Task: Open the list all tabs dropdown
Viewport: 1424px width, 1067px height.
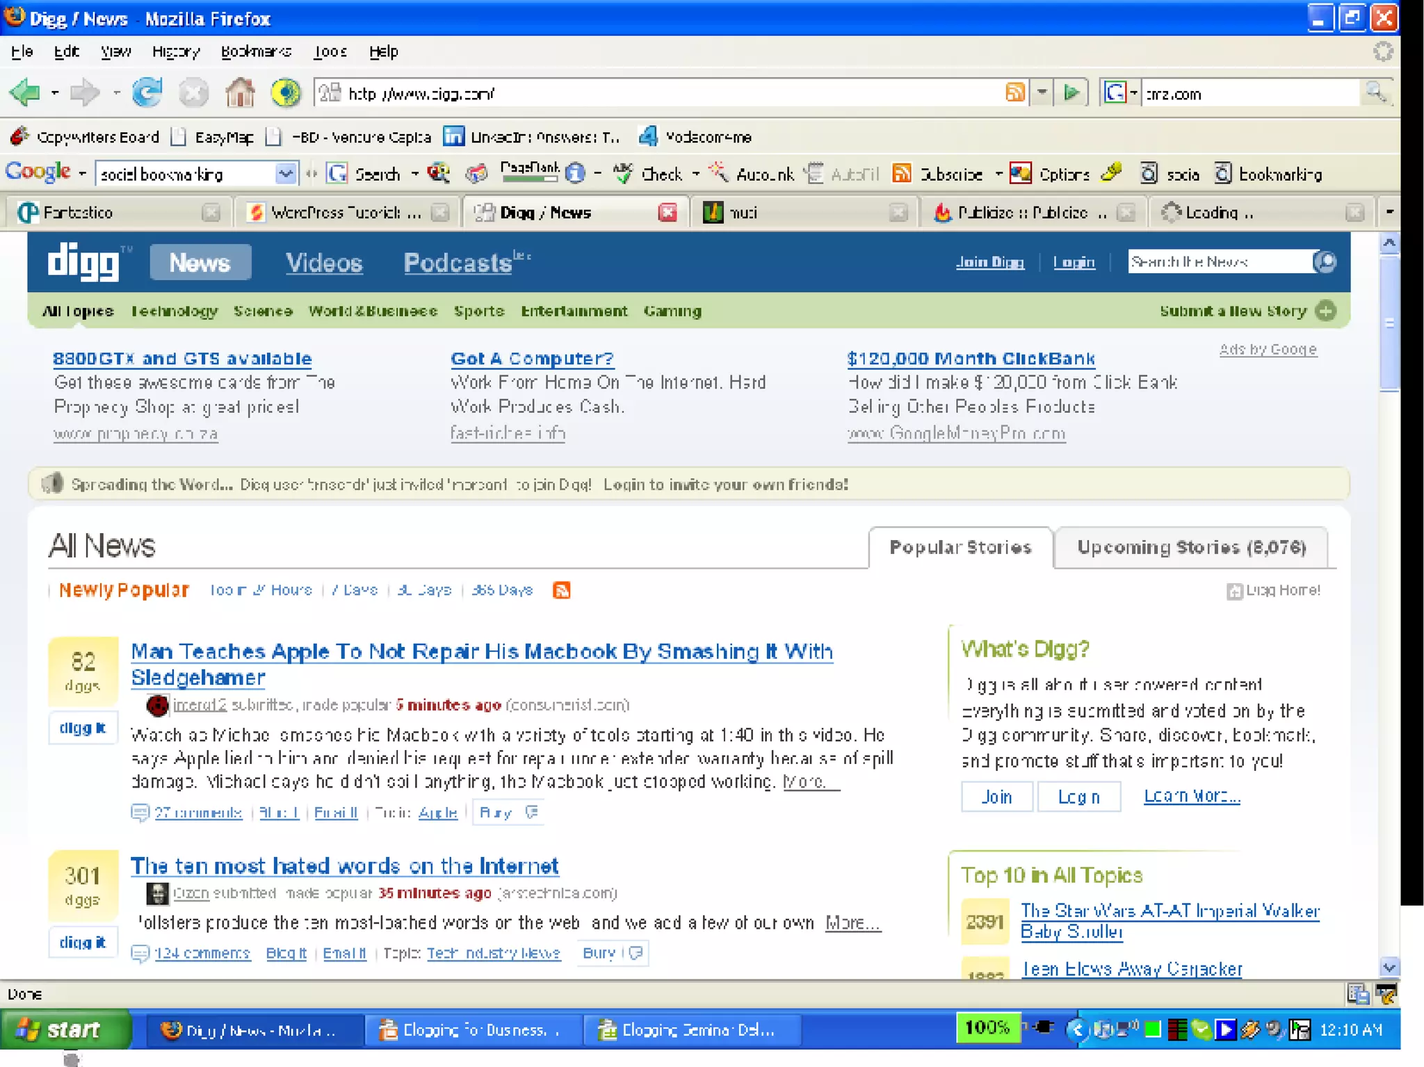Action: click(x=1389, y=212)
